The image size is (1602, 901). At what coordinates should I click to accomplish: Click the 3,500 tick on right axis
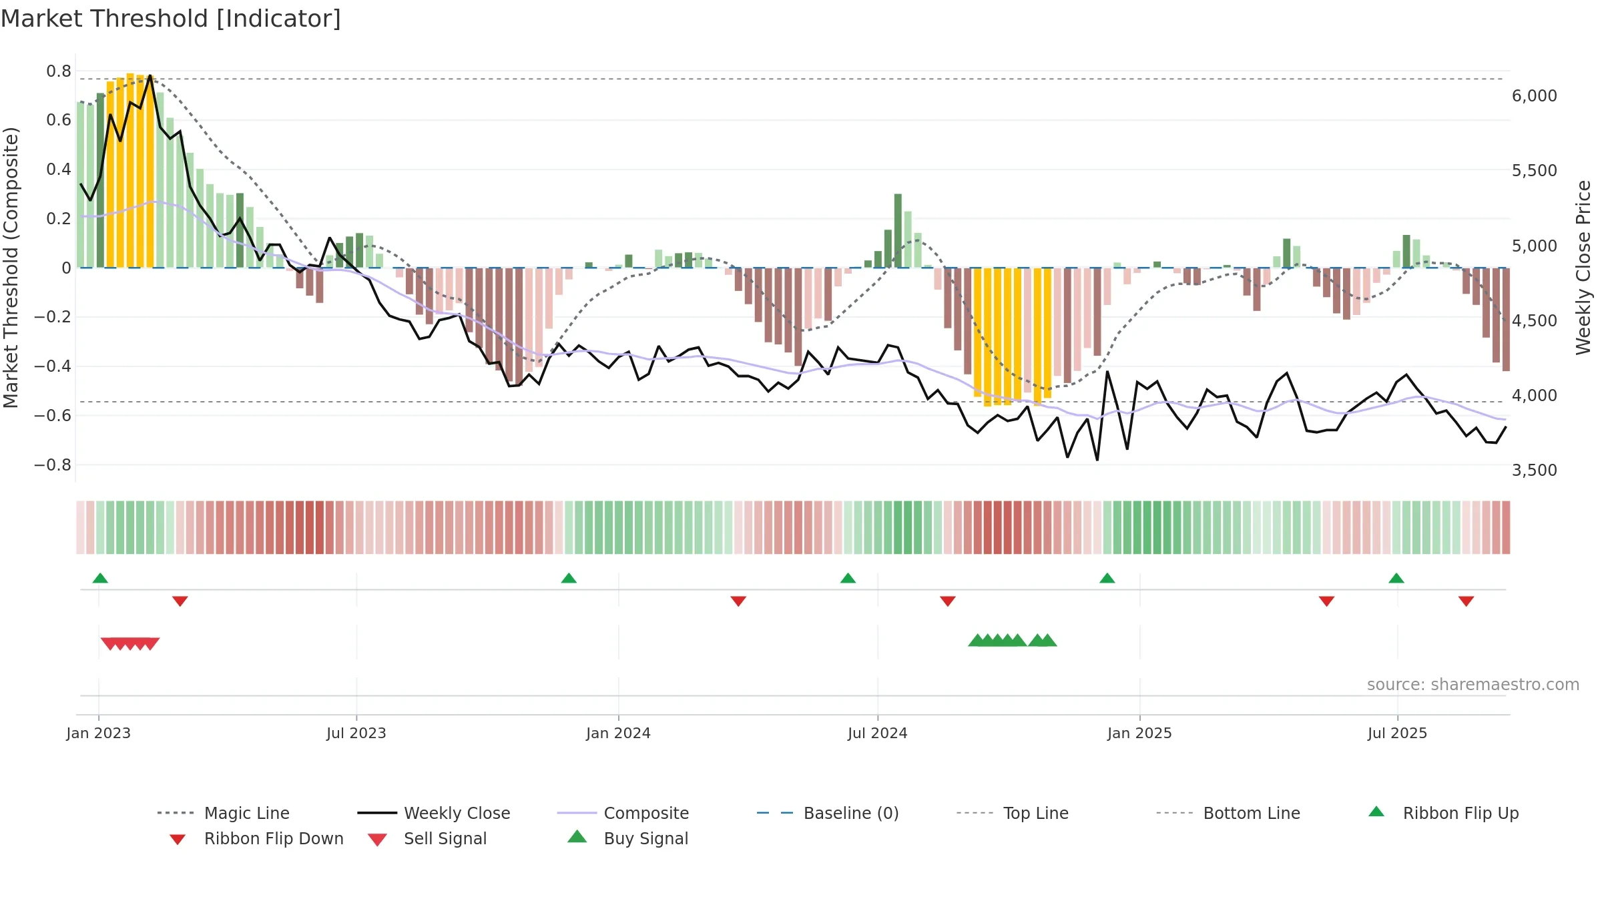click(1535, 470)
